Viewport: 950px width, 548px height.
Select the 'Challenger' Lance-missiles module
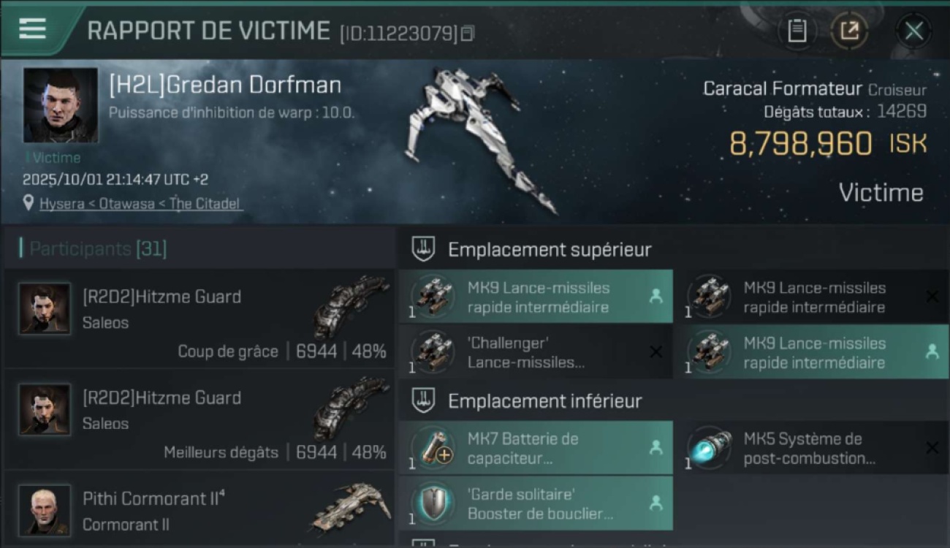(536, 352)
